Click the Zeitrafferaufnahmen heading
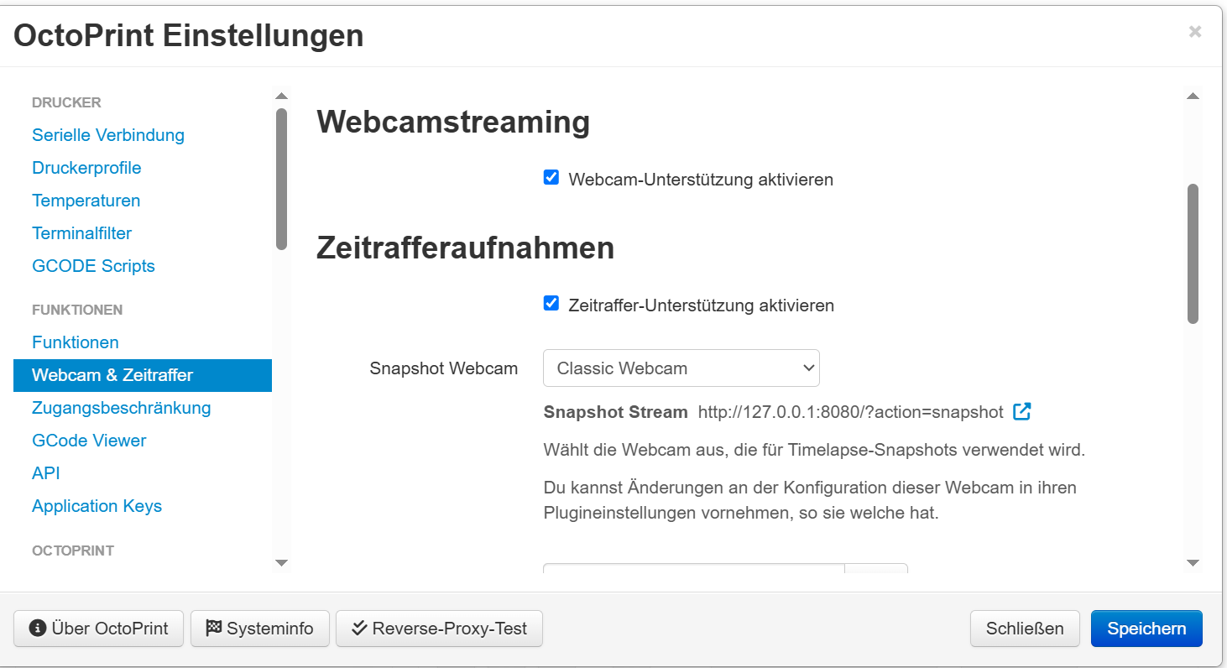The image size is (1227, 668). click(466, 248)
